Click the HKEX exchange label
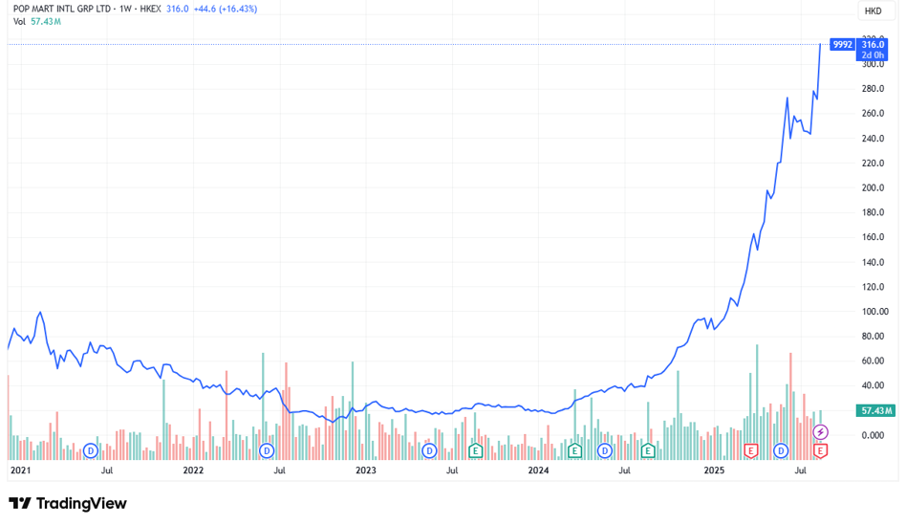Screen dimensions: 906x525 pyautogui.click(x=150, y=9)
